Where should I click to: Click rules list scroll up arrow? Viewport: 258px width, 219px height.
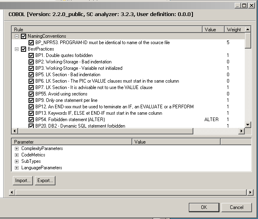pyautogui.click(x=248, y=30)
